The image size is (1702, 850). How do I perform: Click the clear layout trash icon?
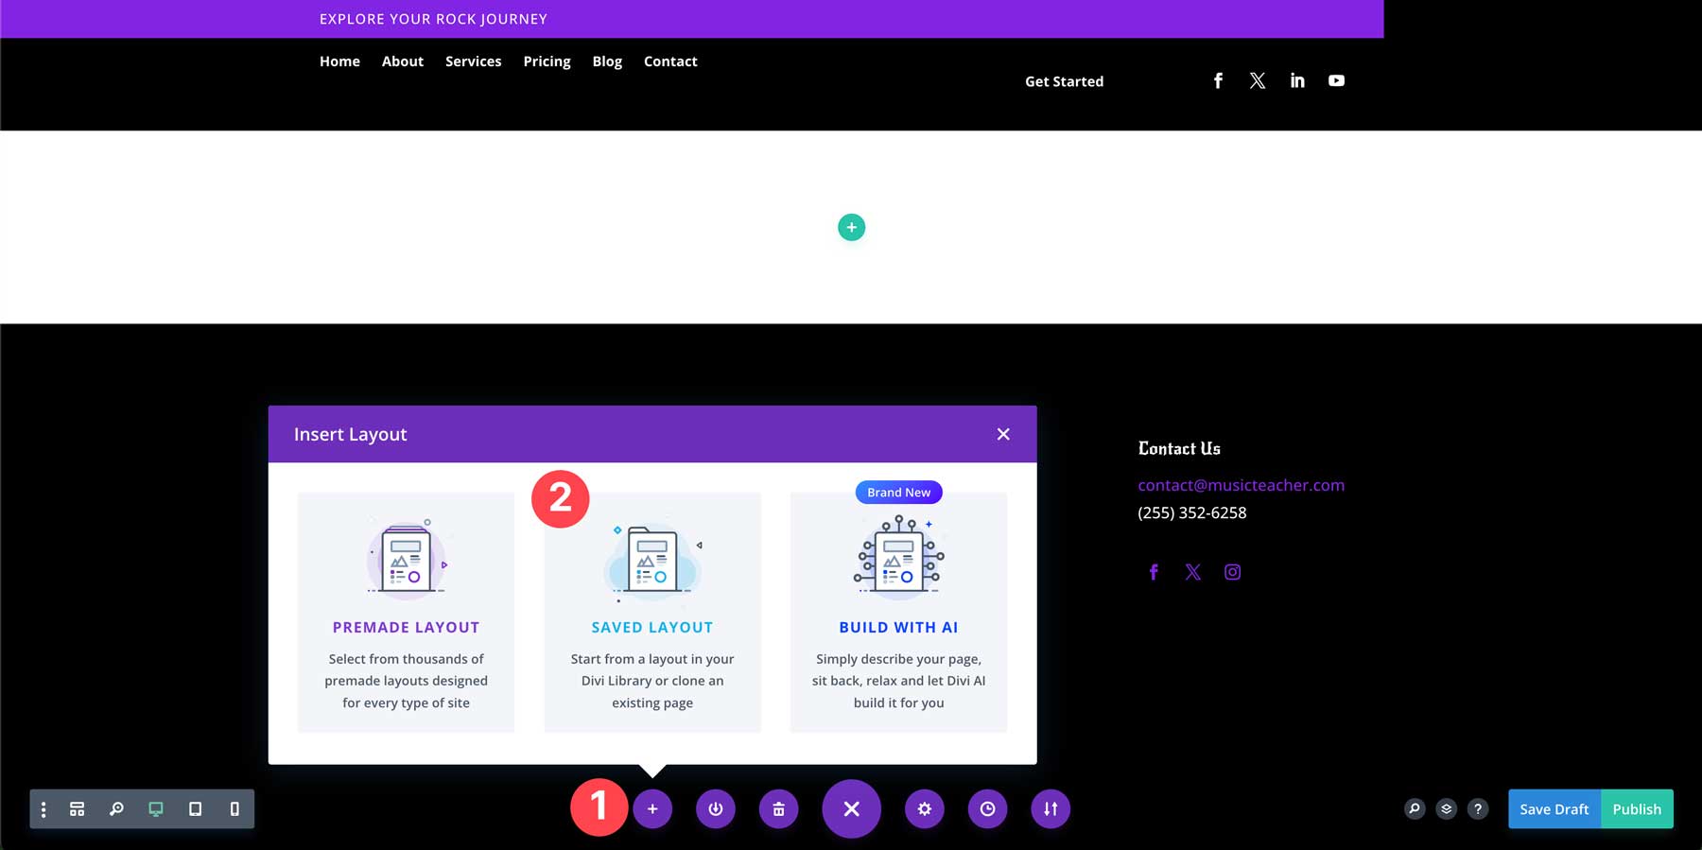pos(778,808)
